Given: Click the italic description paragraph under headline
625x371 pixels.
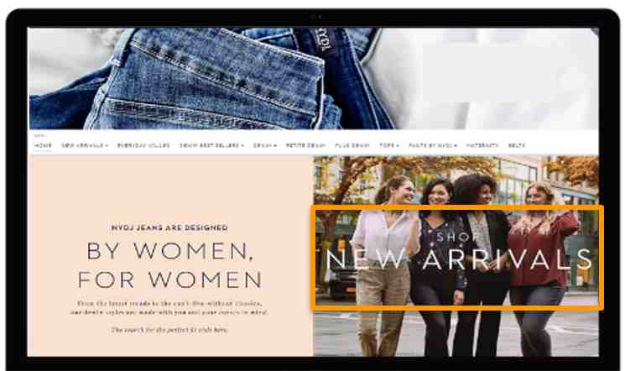Looking at the screenshot, I should click(x=169, y=308).
